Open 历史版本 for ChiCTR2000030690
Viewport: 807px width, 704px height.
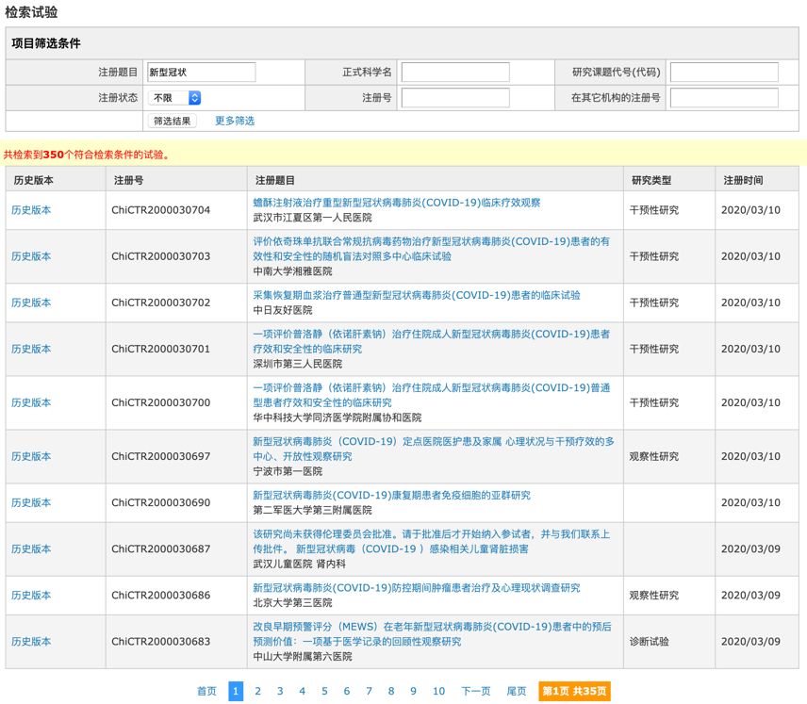pyautogui.click(x=31, y=502)
